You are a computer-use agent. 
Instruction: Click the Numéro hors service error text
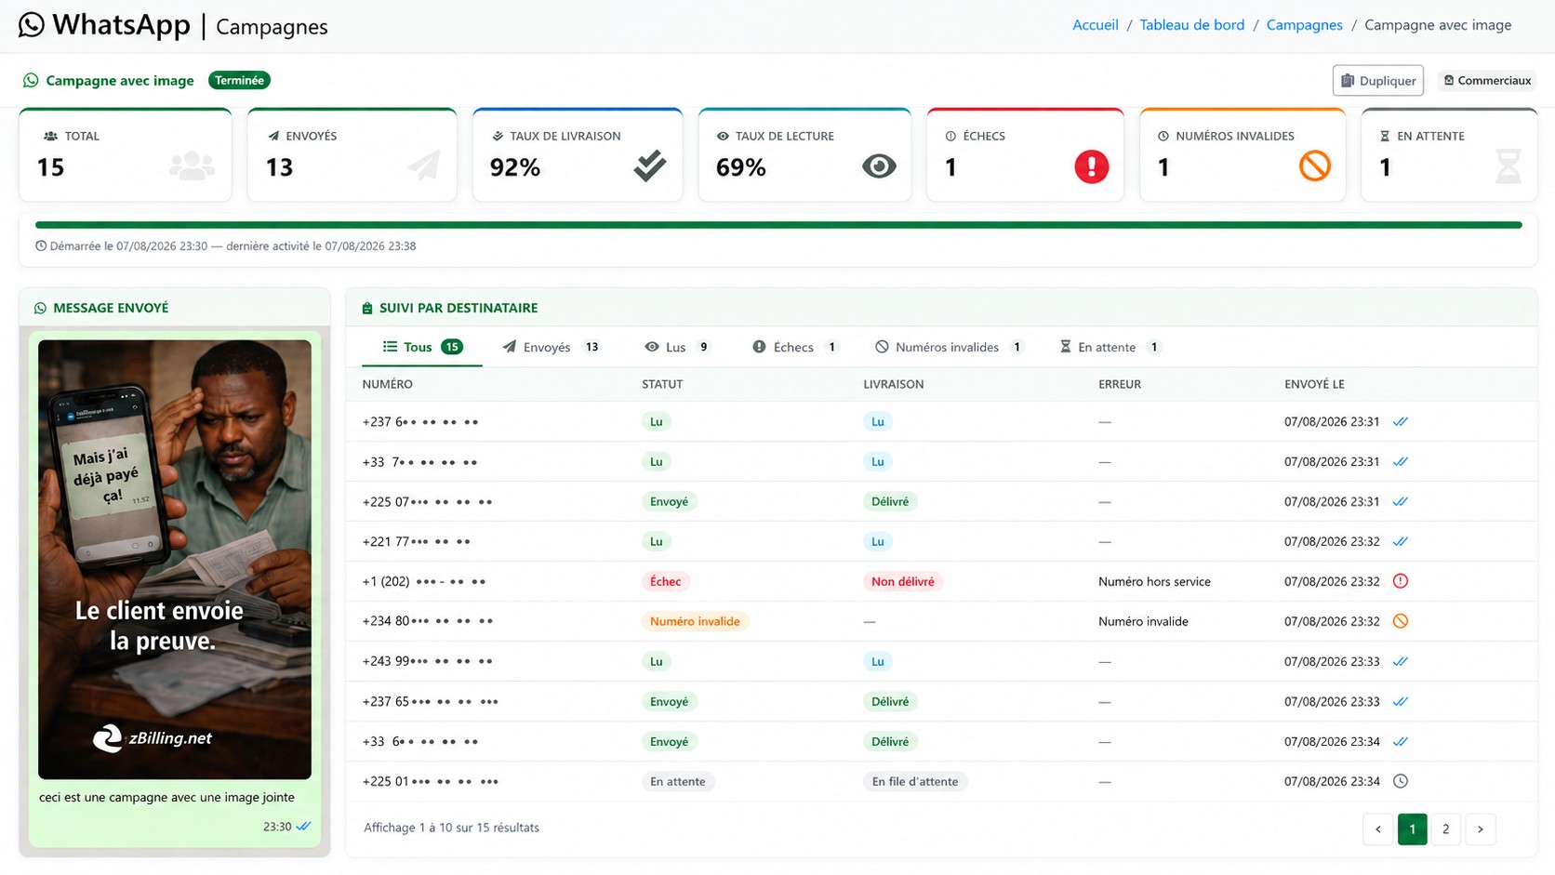click(x=1154, y=581)
